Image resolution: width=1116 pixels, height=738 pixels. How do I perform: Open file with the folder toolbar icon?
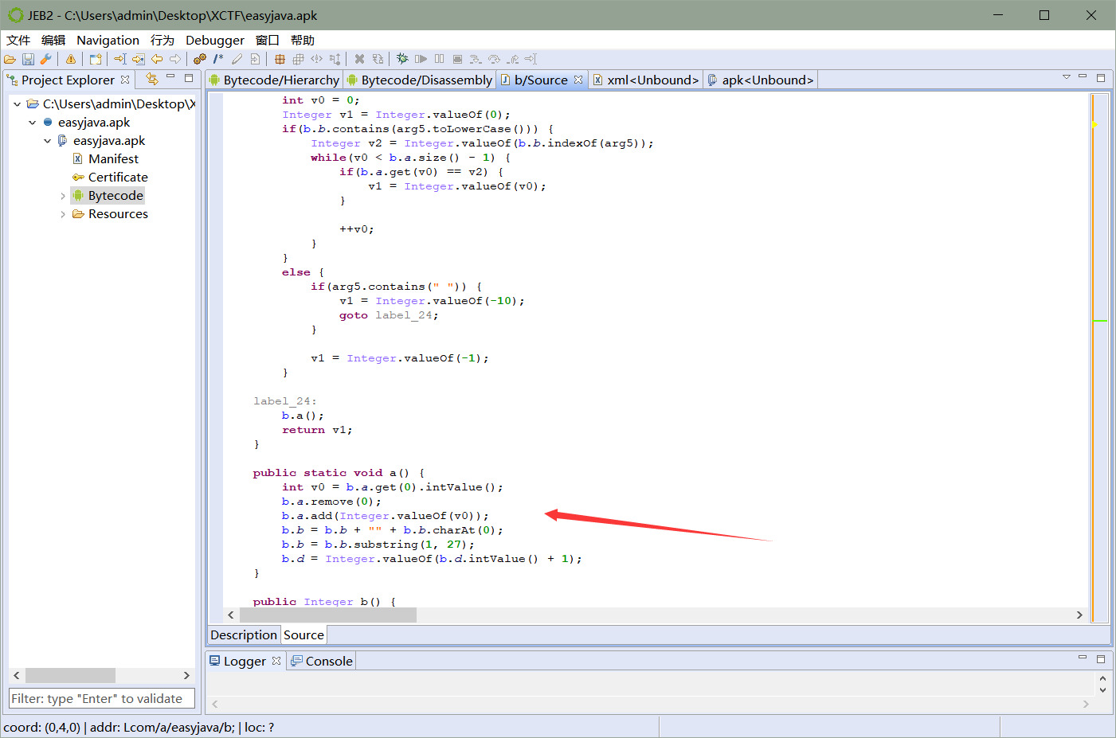click(x=10, y=59)
